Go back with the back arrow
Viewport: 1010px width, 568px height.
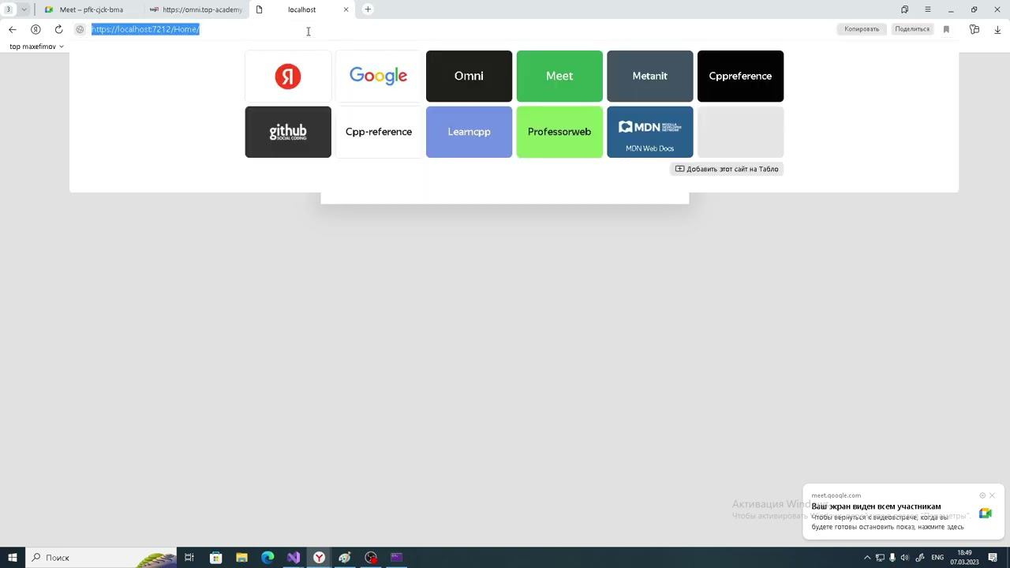pos(12,29)
